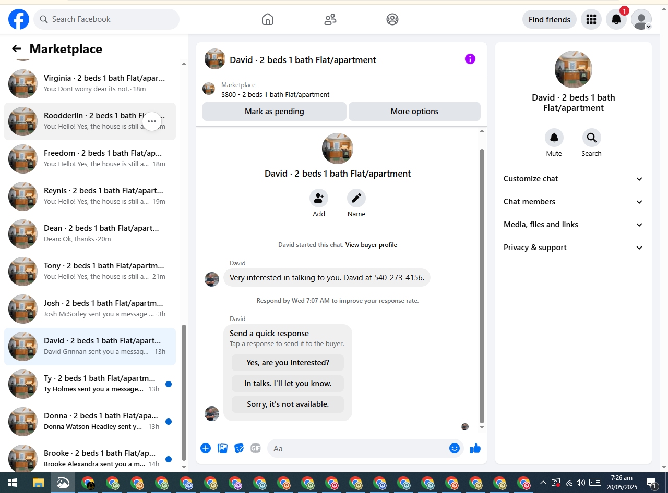Click David's large profile picture in right panel
The width and height of the screenshot is (668, 493).
574,69
